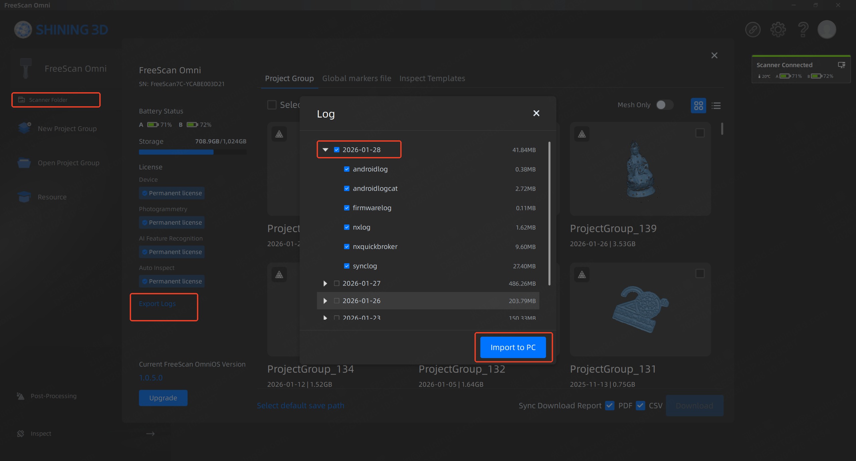Go to Post-Processing section

coord(53,396)
